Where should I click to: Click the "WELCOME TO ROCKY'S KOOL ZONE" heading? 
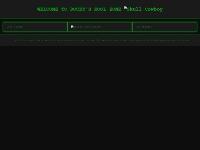[x=79, y=9]
